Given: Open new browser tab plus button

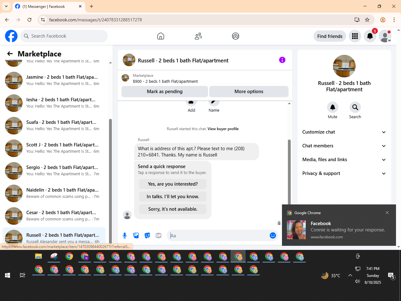Looking at the screenshot, I should [x=91, y=6].
